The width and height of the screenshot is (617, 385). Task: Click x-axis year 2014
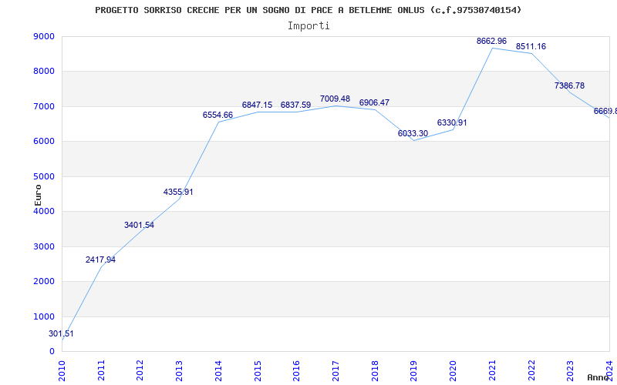[219, 370]
